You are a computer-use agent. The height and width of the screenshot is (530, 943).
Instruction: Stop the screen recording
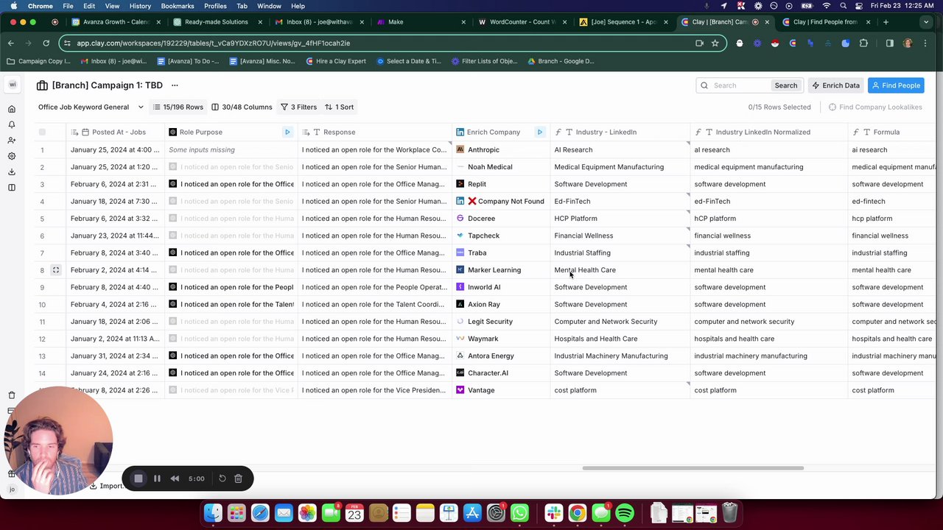coord(138,478)
